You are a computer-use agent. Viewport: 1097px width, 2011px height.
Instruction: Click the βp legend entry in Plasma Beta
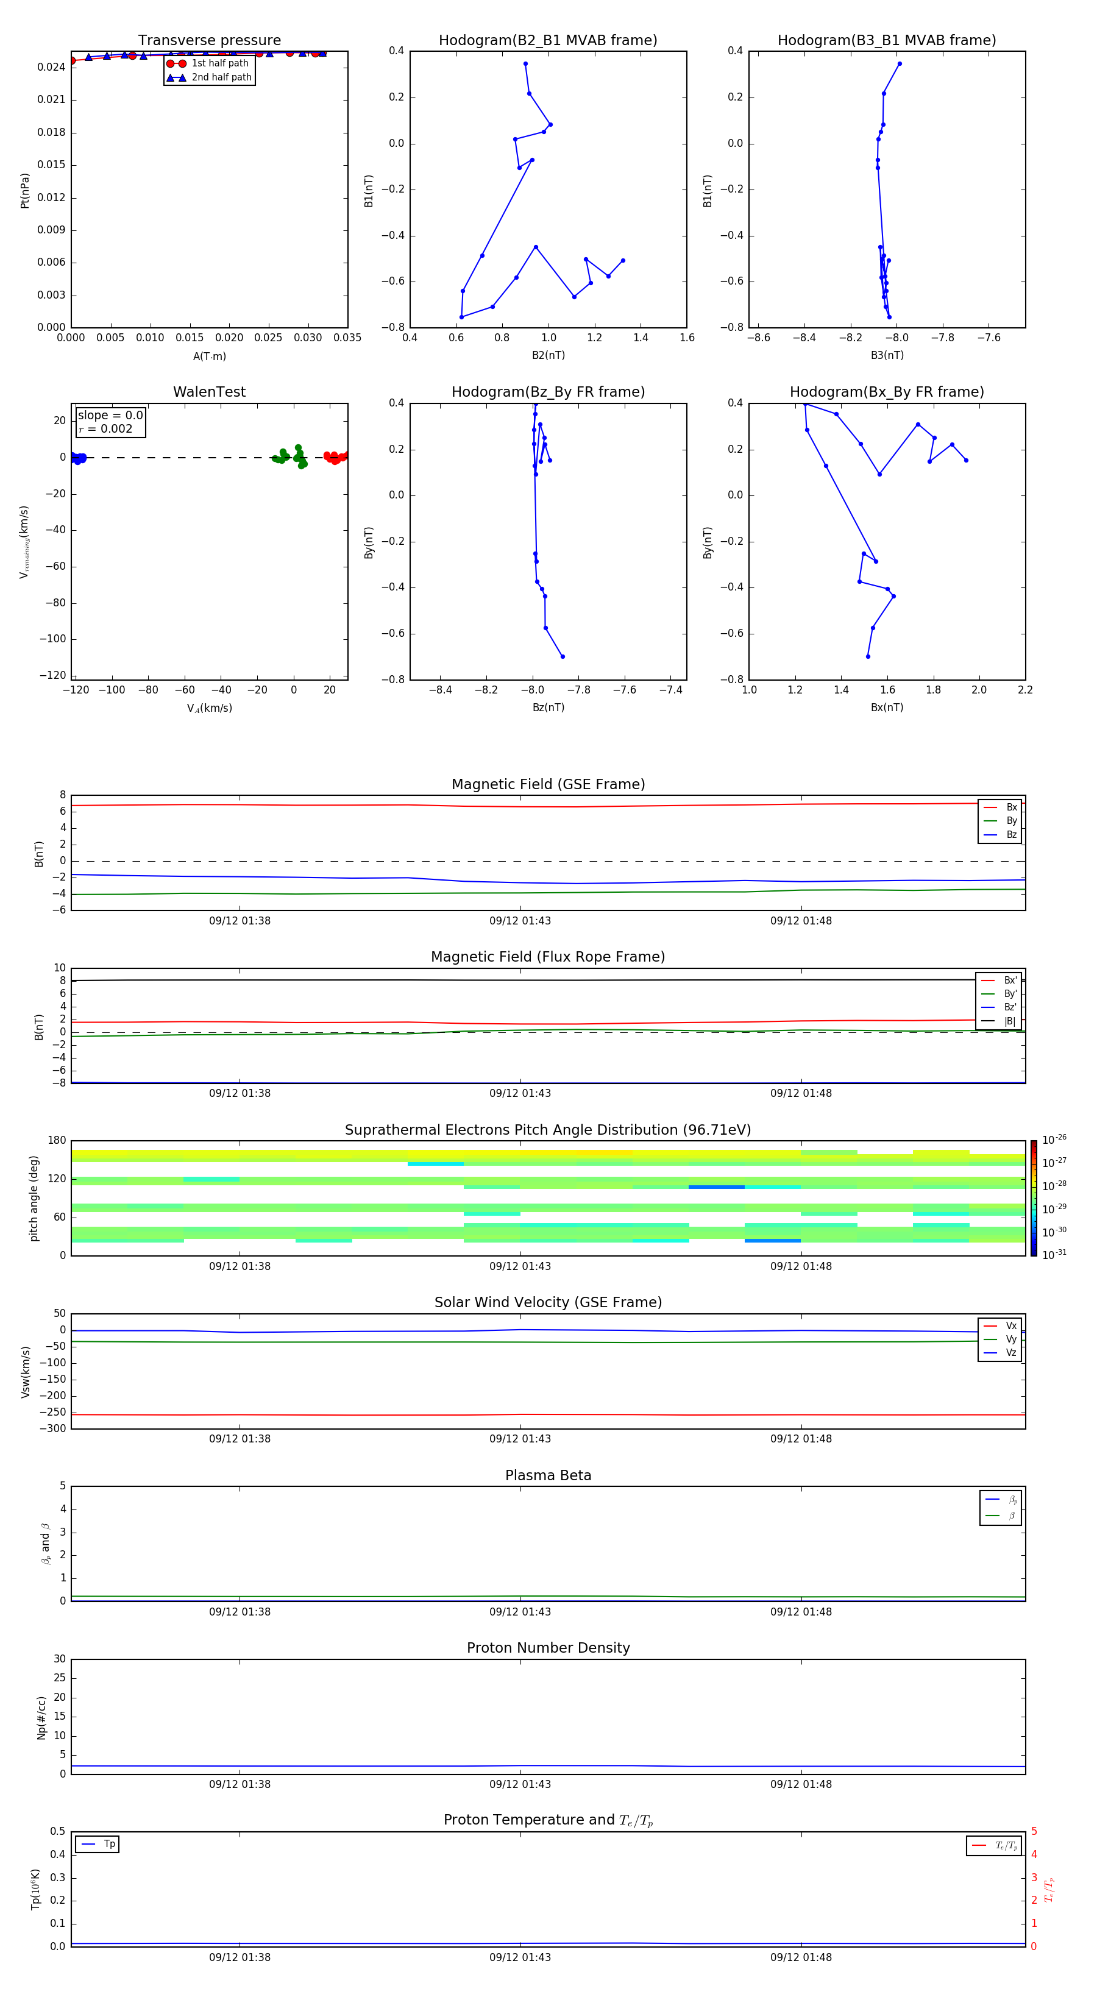point(1001,1500)
